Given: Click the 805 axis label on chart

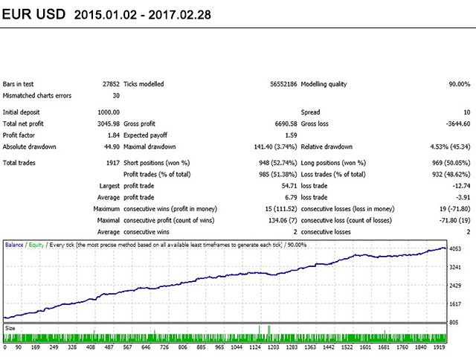Looking at the screenshot, I should tap(454, 322).
